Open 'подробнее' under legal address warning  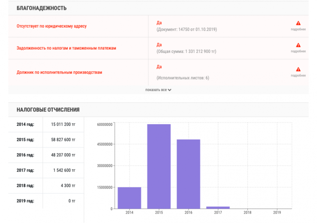[x=298, y=29]
